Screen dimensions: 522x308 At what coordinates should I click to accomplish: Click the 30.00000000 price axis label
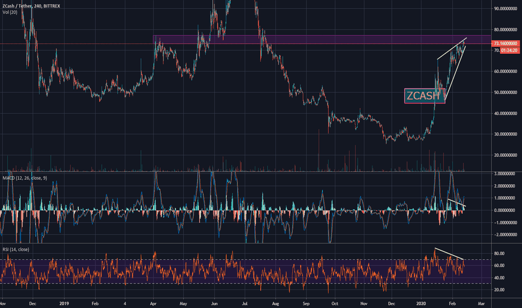pyautogui.click(x=505, y=134)
